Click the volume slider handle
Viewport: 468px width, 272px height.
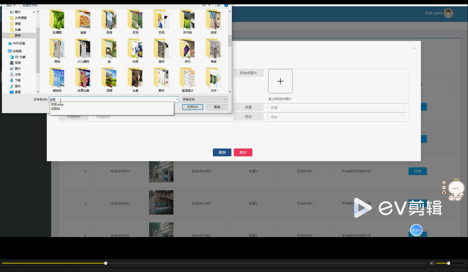(x=449, y=263)
